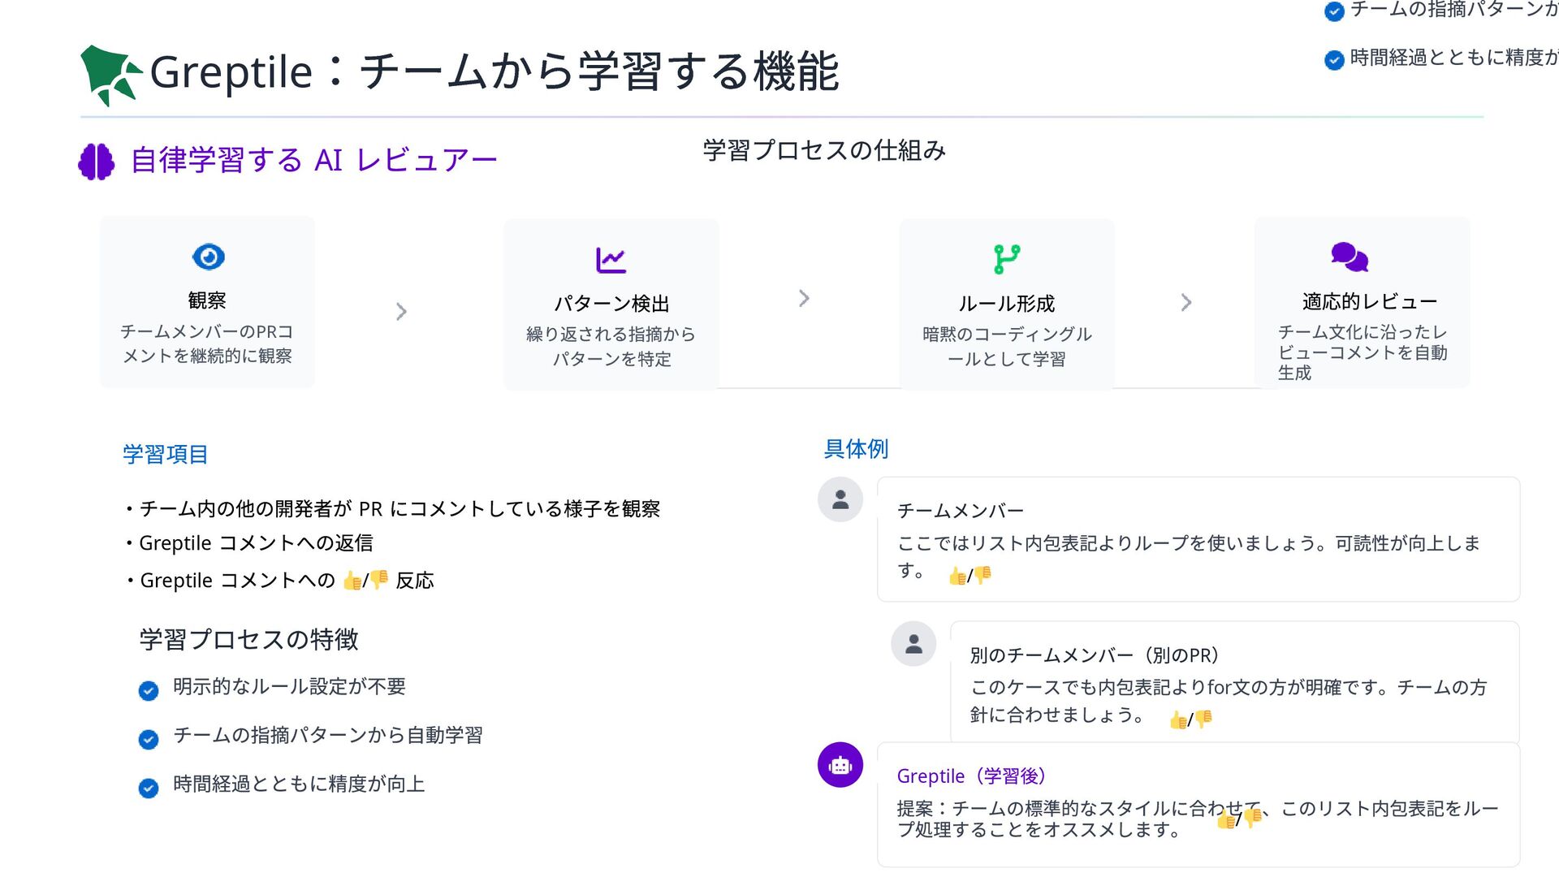Click the ルール形成 process card
Viewport: 1559px width, 877px height.
(1007, 305)
